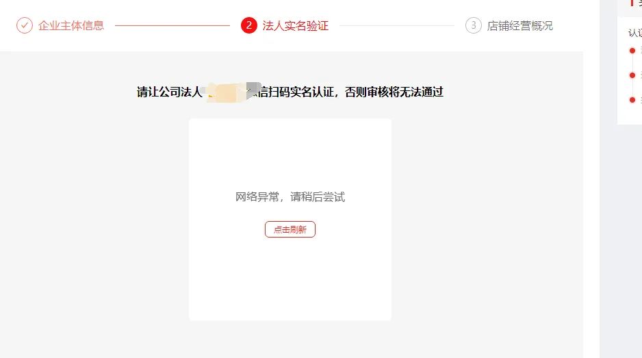
Task: Click the third red dot in the sidebar timeline
Action: [632, 100]
